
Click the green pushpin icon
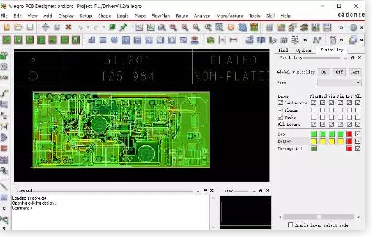click(123, 27)
